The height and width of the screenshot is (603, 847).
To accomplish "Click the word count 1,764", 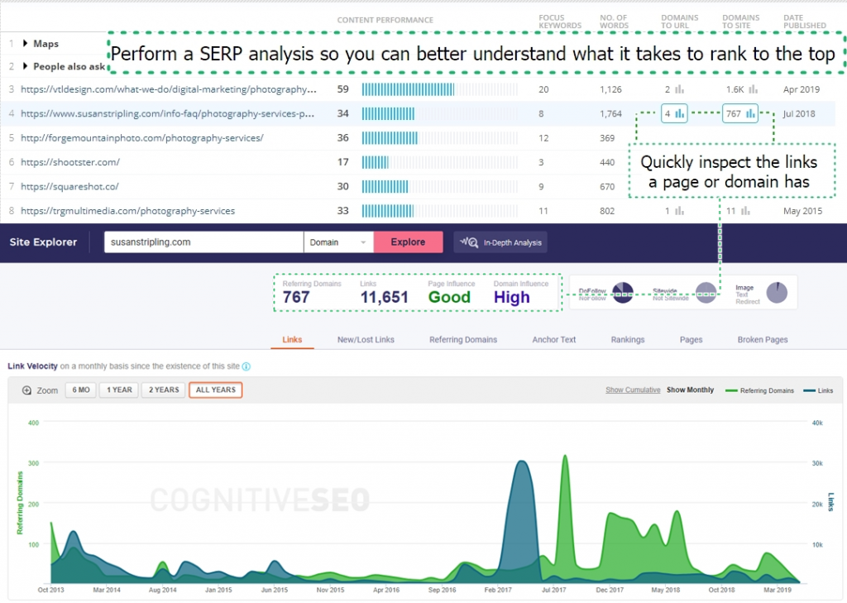I will pos(610,113).
